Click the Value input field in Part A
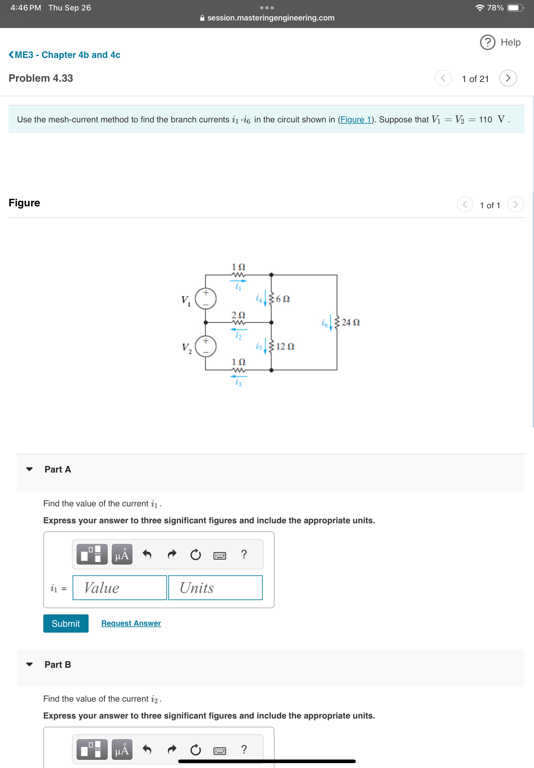 click(119, 587)
